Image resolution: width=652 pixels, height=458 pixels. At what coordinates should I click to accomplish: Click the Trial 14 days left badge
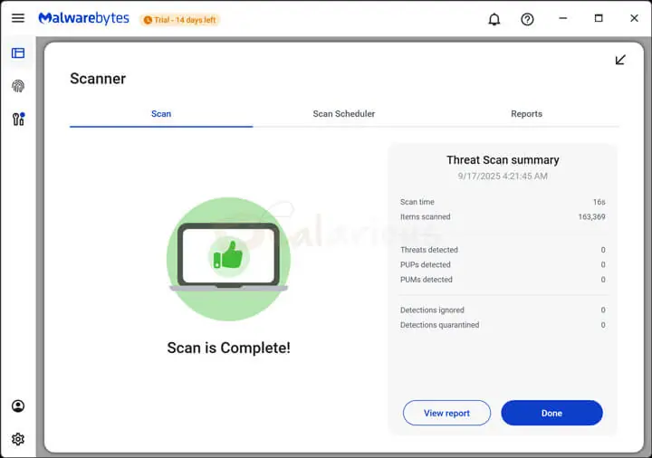[x=179, y=20]
